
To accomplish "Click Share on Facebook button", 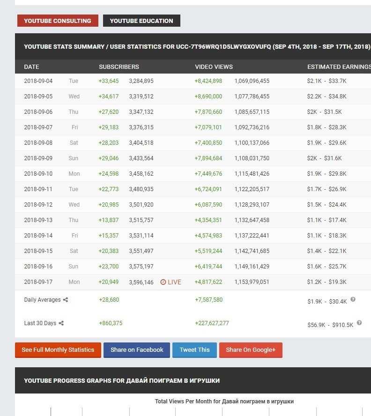I will [x=137, y=350].
